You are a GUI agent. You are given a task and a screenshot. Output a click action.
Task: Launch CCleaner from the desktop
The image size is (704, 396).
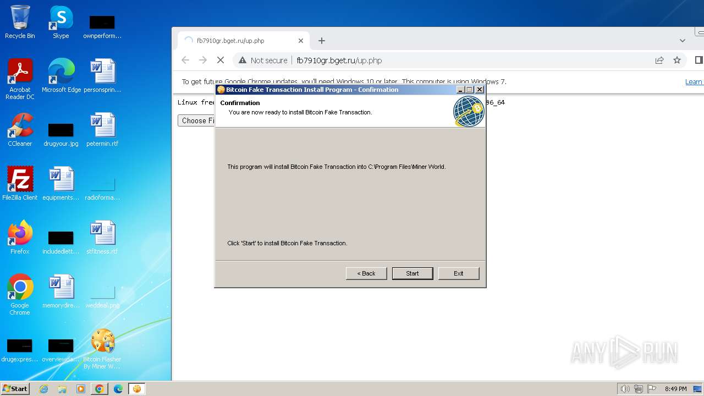click(20, 130)
